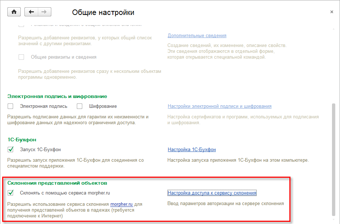340x224 pixels.
Task: Open Настройка доступа к сервису склонения
Action: click(212, 193)
